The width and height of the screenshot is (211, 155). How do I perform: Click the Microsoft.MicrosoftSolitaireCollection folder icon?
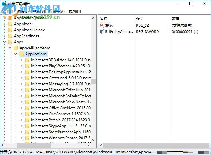click(x=27, y=96)
